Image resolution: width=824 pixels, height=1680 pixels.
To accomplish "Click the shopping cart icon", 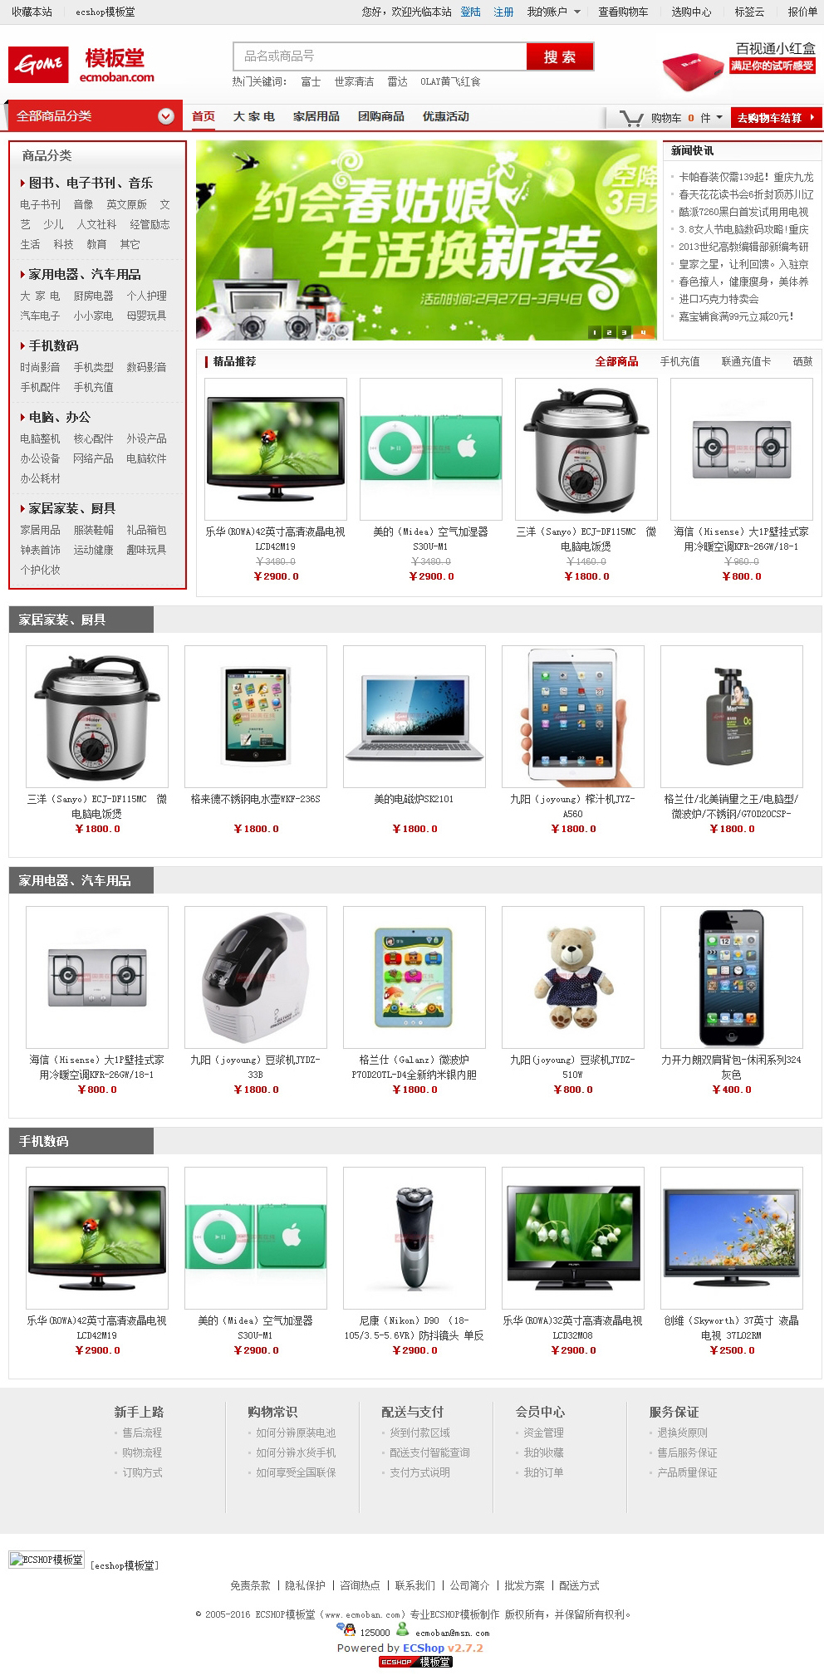I will 632,119.
